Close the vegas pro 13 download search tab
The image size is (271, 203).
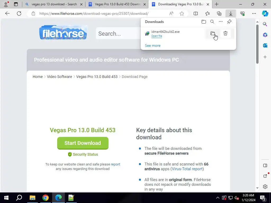click(x=81, y=4)
